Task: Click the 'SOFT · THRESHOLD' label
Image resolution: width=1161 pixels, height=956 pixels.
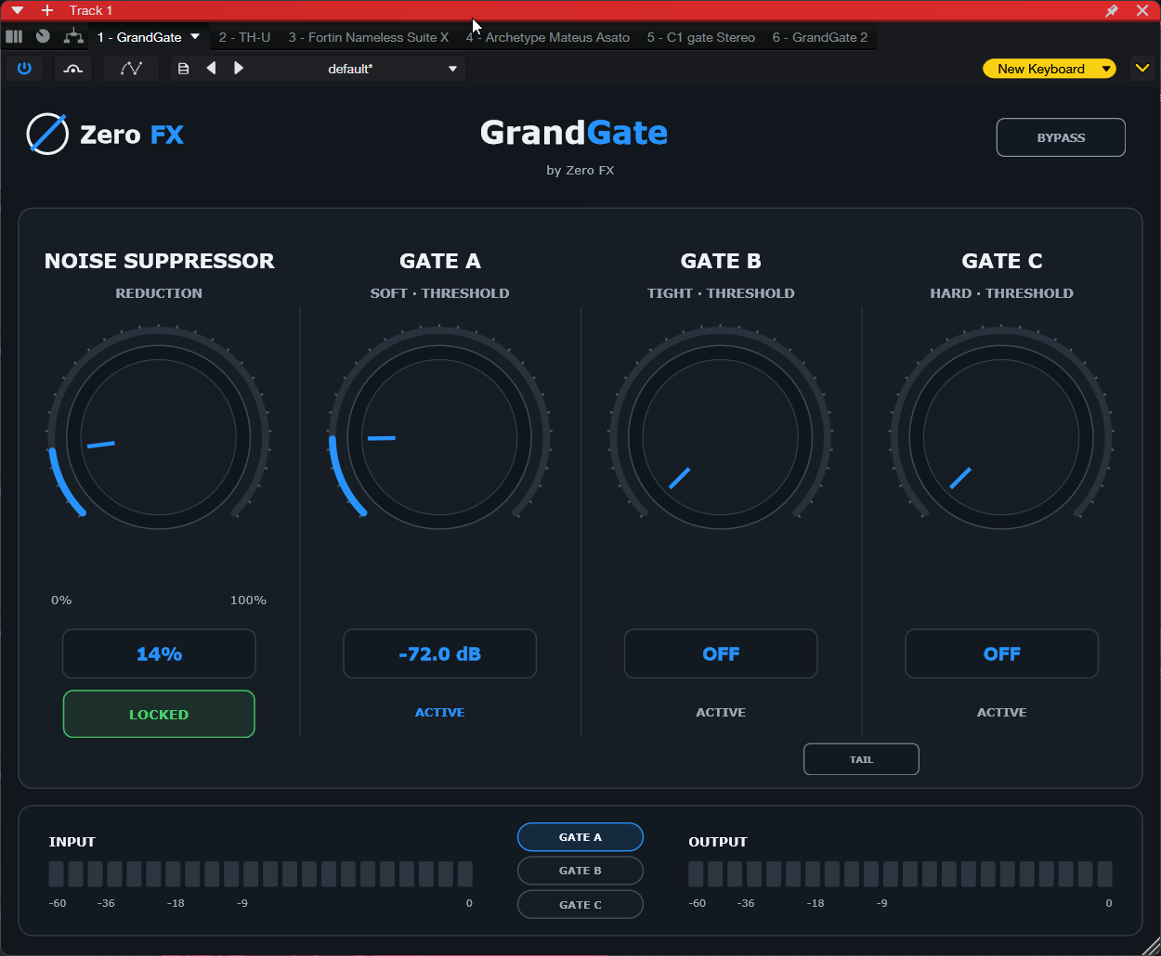Action: [x=439, y=293]
